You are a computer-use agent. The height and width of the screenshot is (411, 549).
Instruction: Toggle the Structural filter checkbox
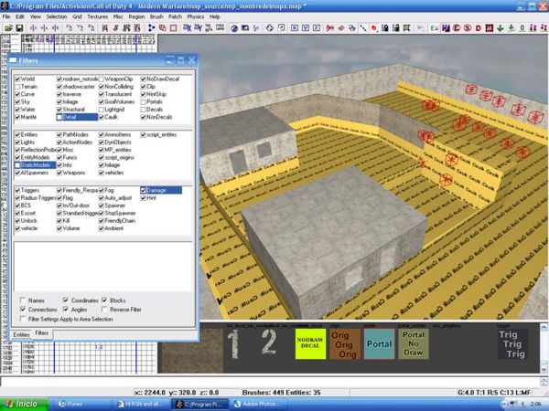point(59,110)
